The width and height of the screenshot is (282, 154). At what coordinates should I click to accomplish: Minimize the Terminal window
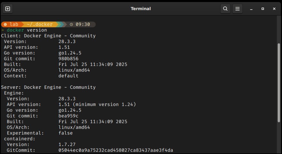pos(251,9)
